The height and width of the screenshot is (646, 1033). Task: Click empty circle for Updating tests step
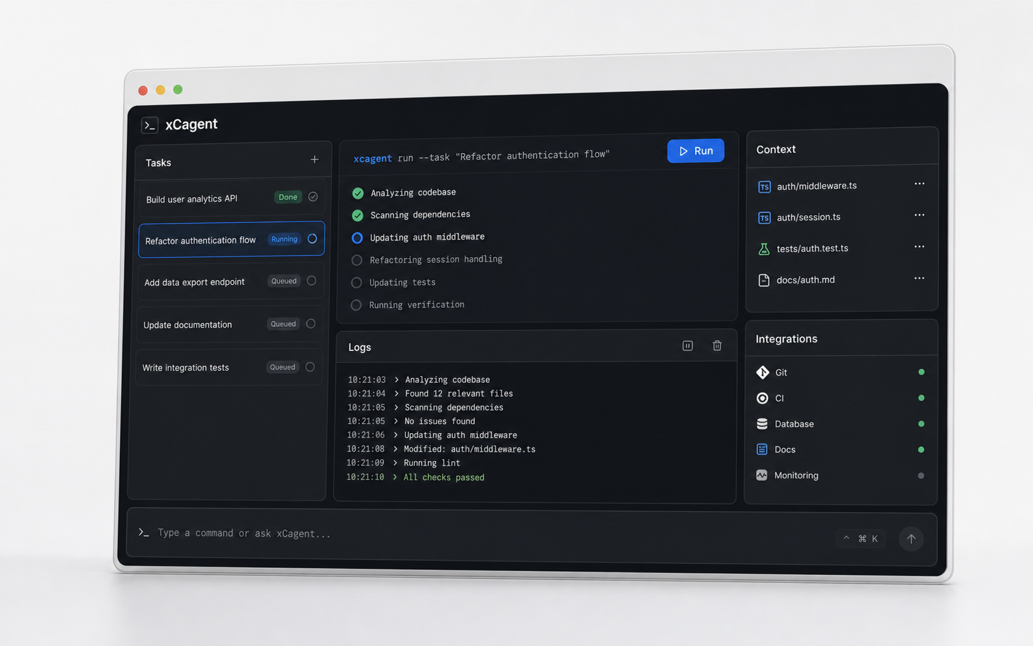coord(356,283)
